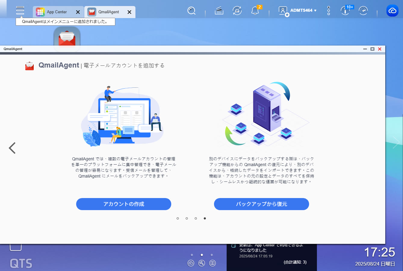Expand the ADMTS464 user dropdown
The height and width of the screenshot is (271, 403).
[x=303, y=11]
